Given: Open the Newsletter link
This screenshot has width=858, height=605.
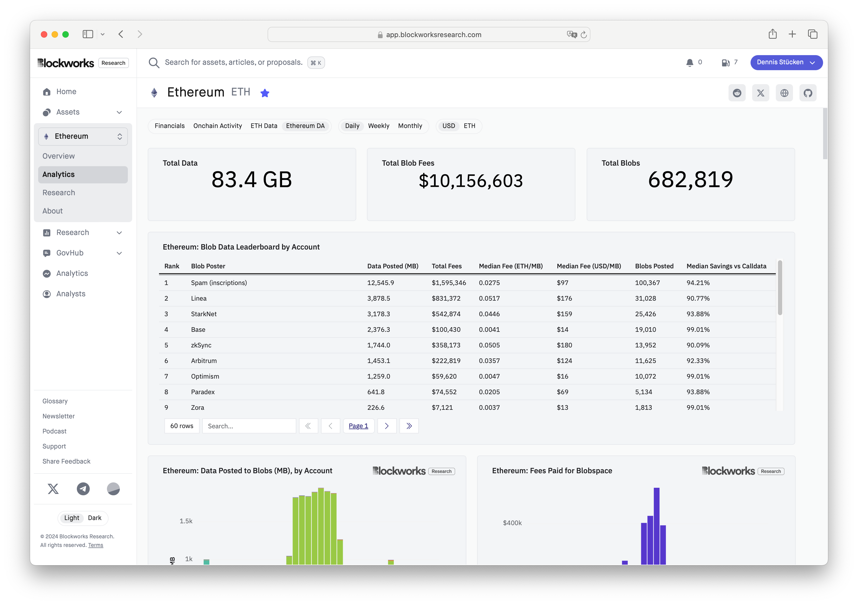Looking at the screenshot, I should 59,416.
